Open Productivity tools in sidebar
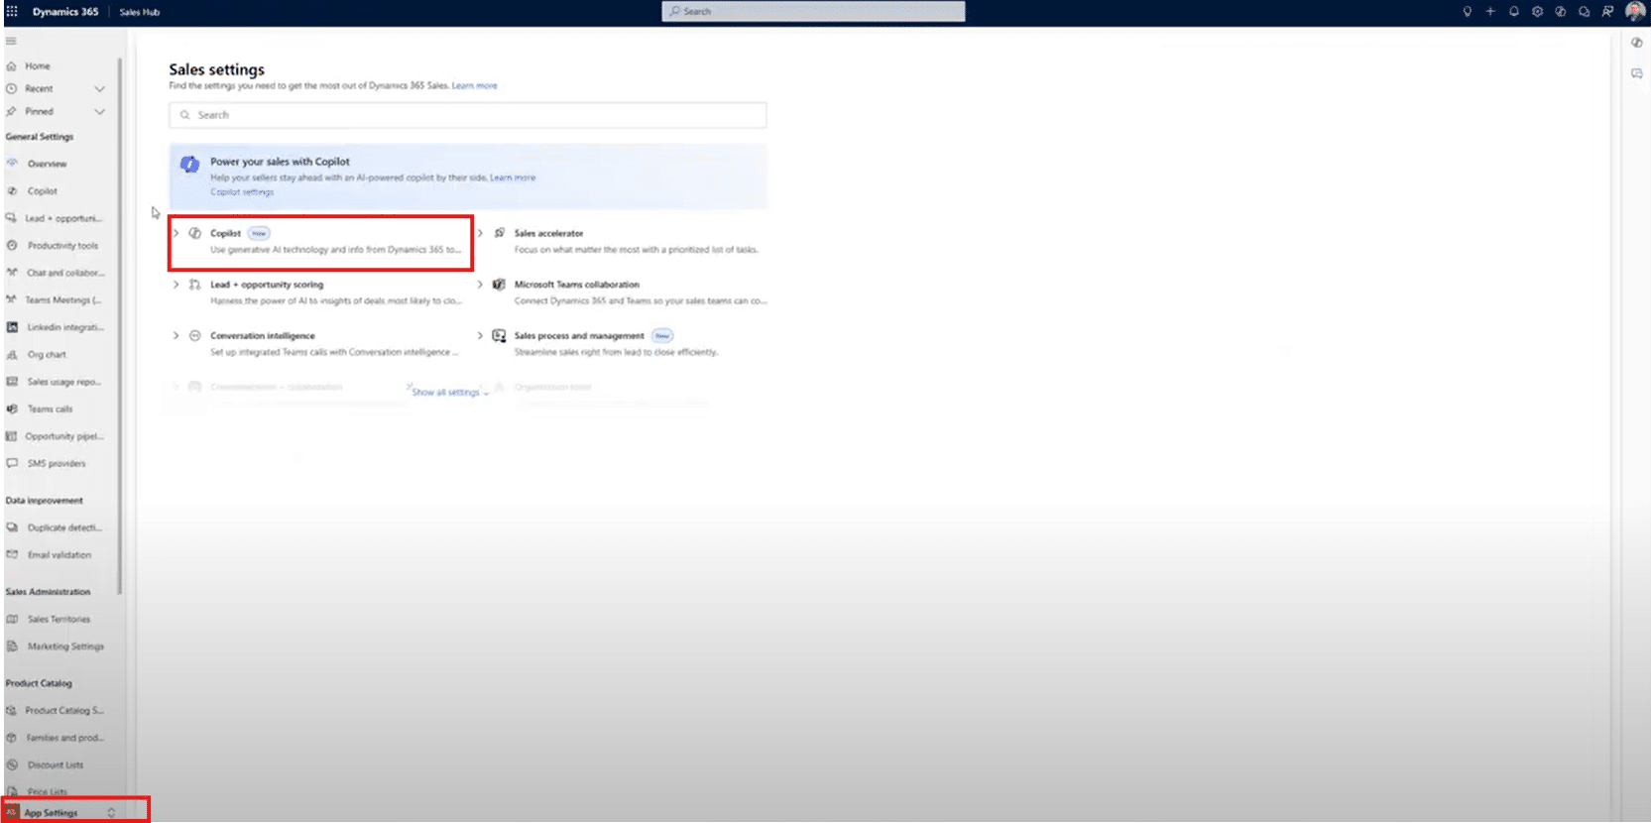Viewport: 1651px width, 823px height. 62,246
